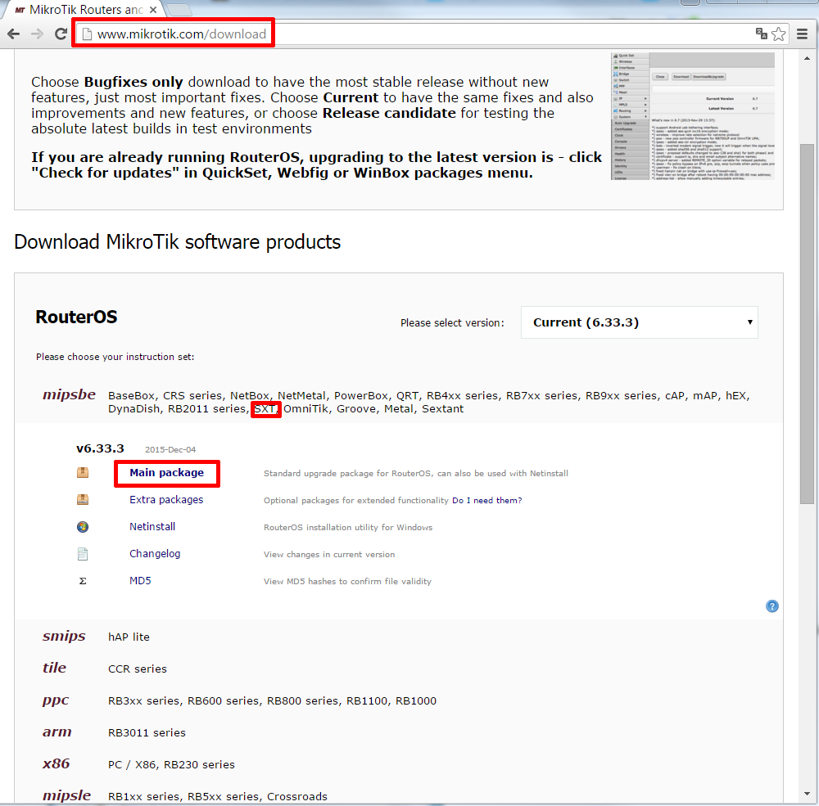Close the MikroTik Routers tab
819x806 pixels.
(x=153, y=10)
